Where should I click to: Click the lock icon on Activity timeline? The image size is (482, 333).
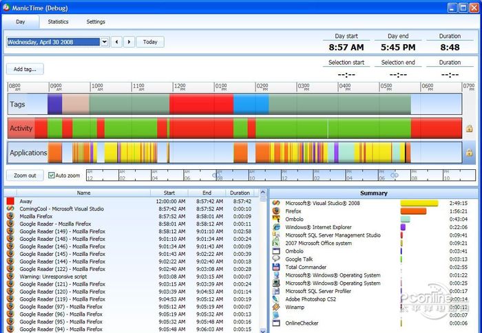(469, 129)
